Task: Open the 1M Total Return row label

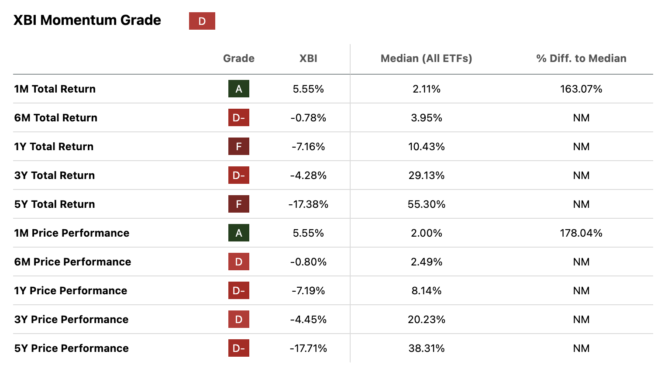Action: [55, 89]
